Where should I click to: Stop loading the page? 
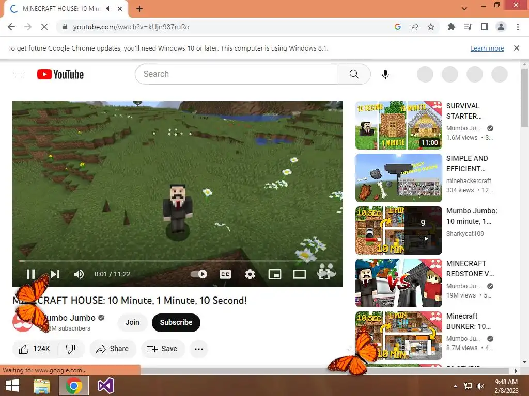[44, 27]
